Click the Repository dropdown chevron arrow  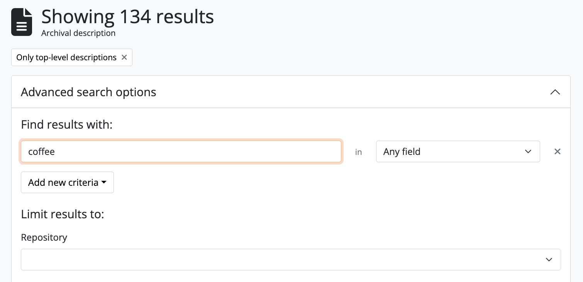(549, 260)
